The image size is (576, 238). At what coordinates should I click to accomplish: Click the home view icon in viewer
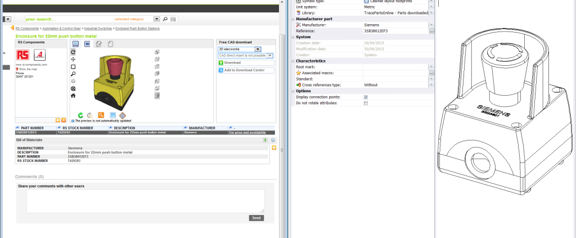73,96
